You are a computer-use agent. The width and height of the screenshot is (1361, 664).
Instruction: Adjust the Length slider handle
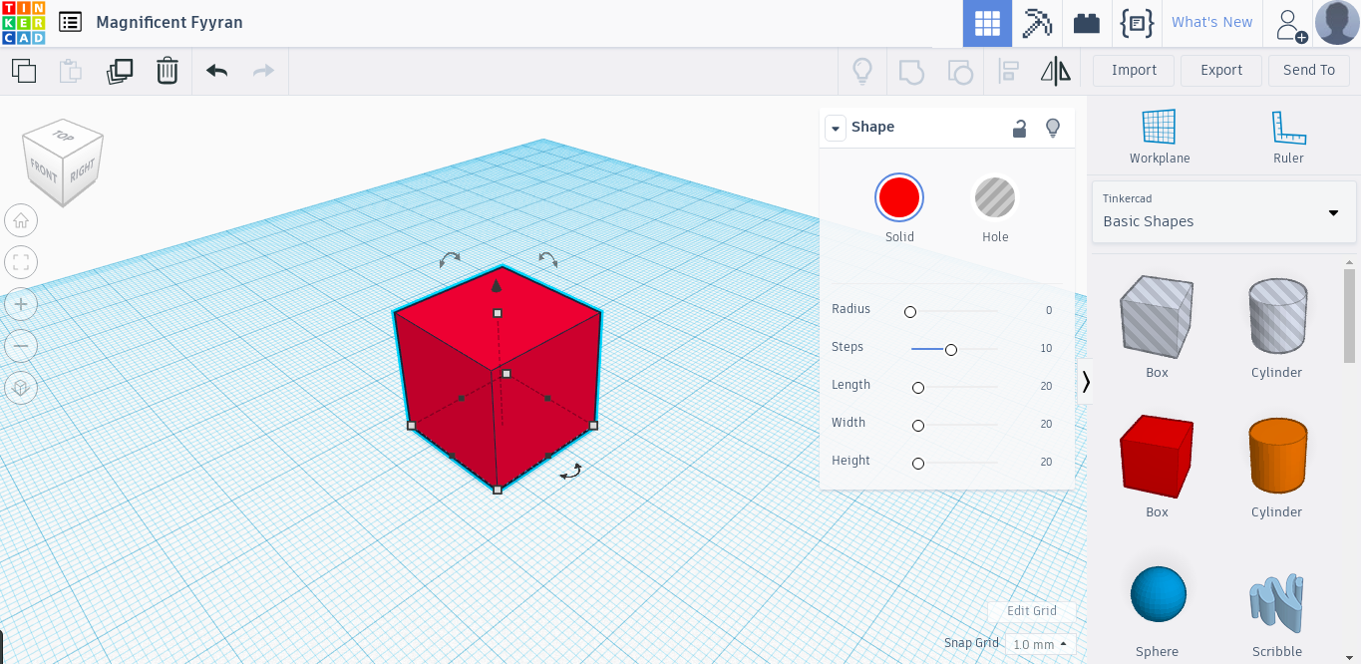pos(918,388)
